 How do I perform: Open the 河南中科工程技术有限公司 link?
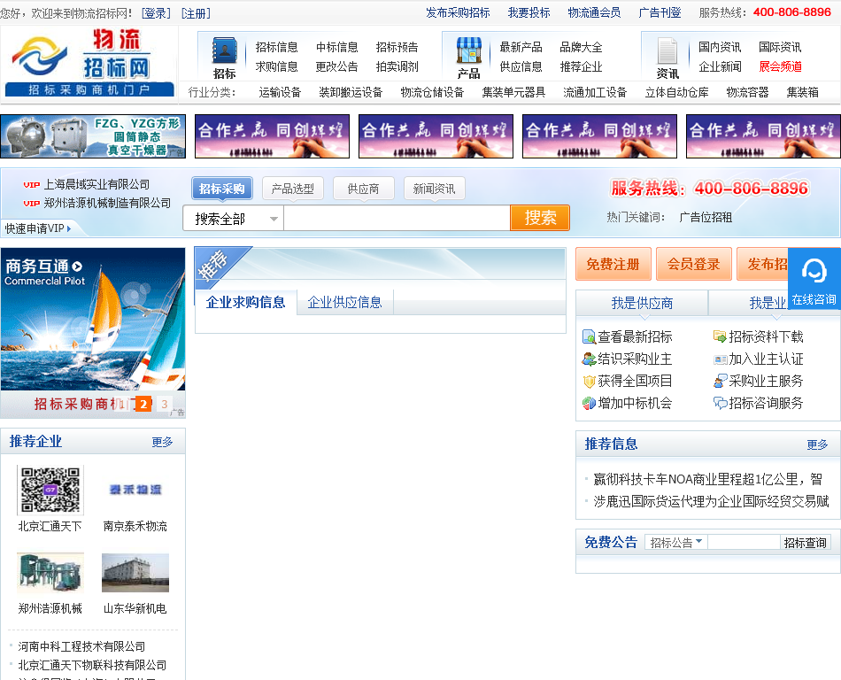click(81, 646)
